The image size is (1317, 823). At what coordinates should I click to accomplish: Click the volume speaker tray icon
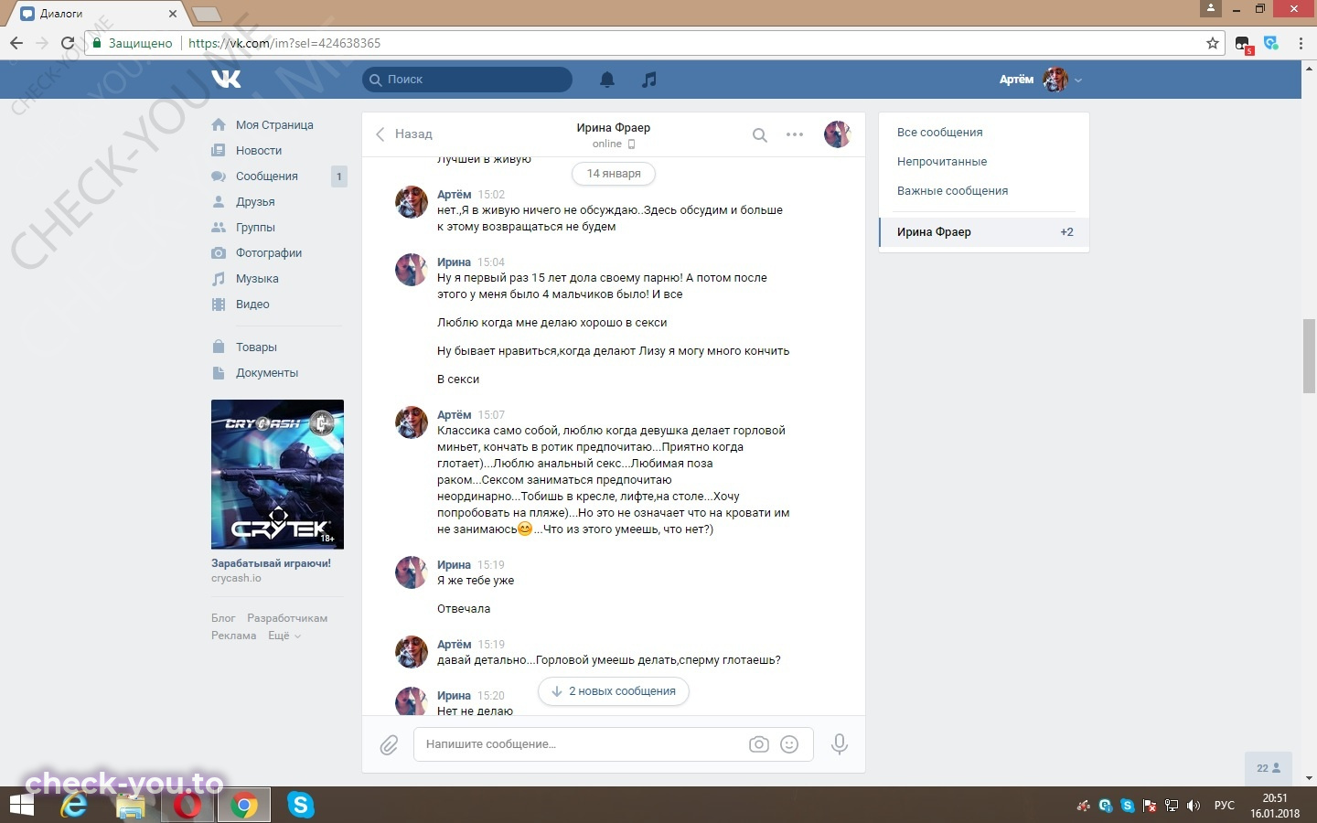tap(1194, 806)
